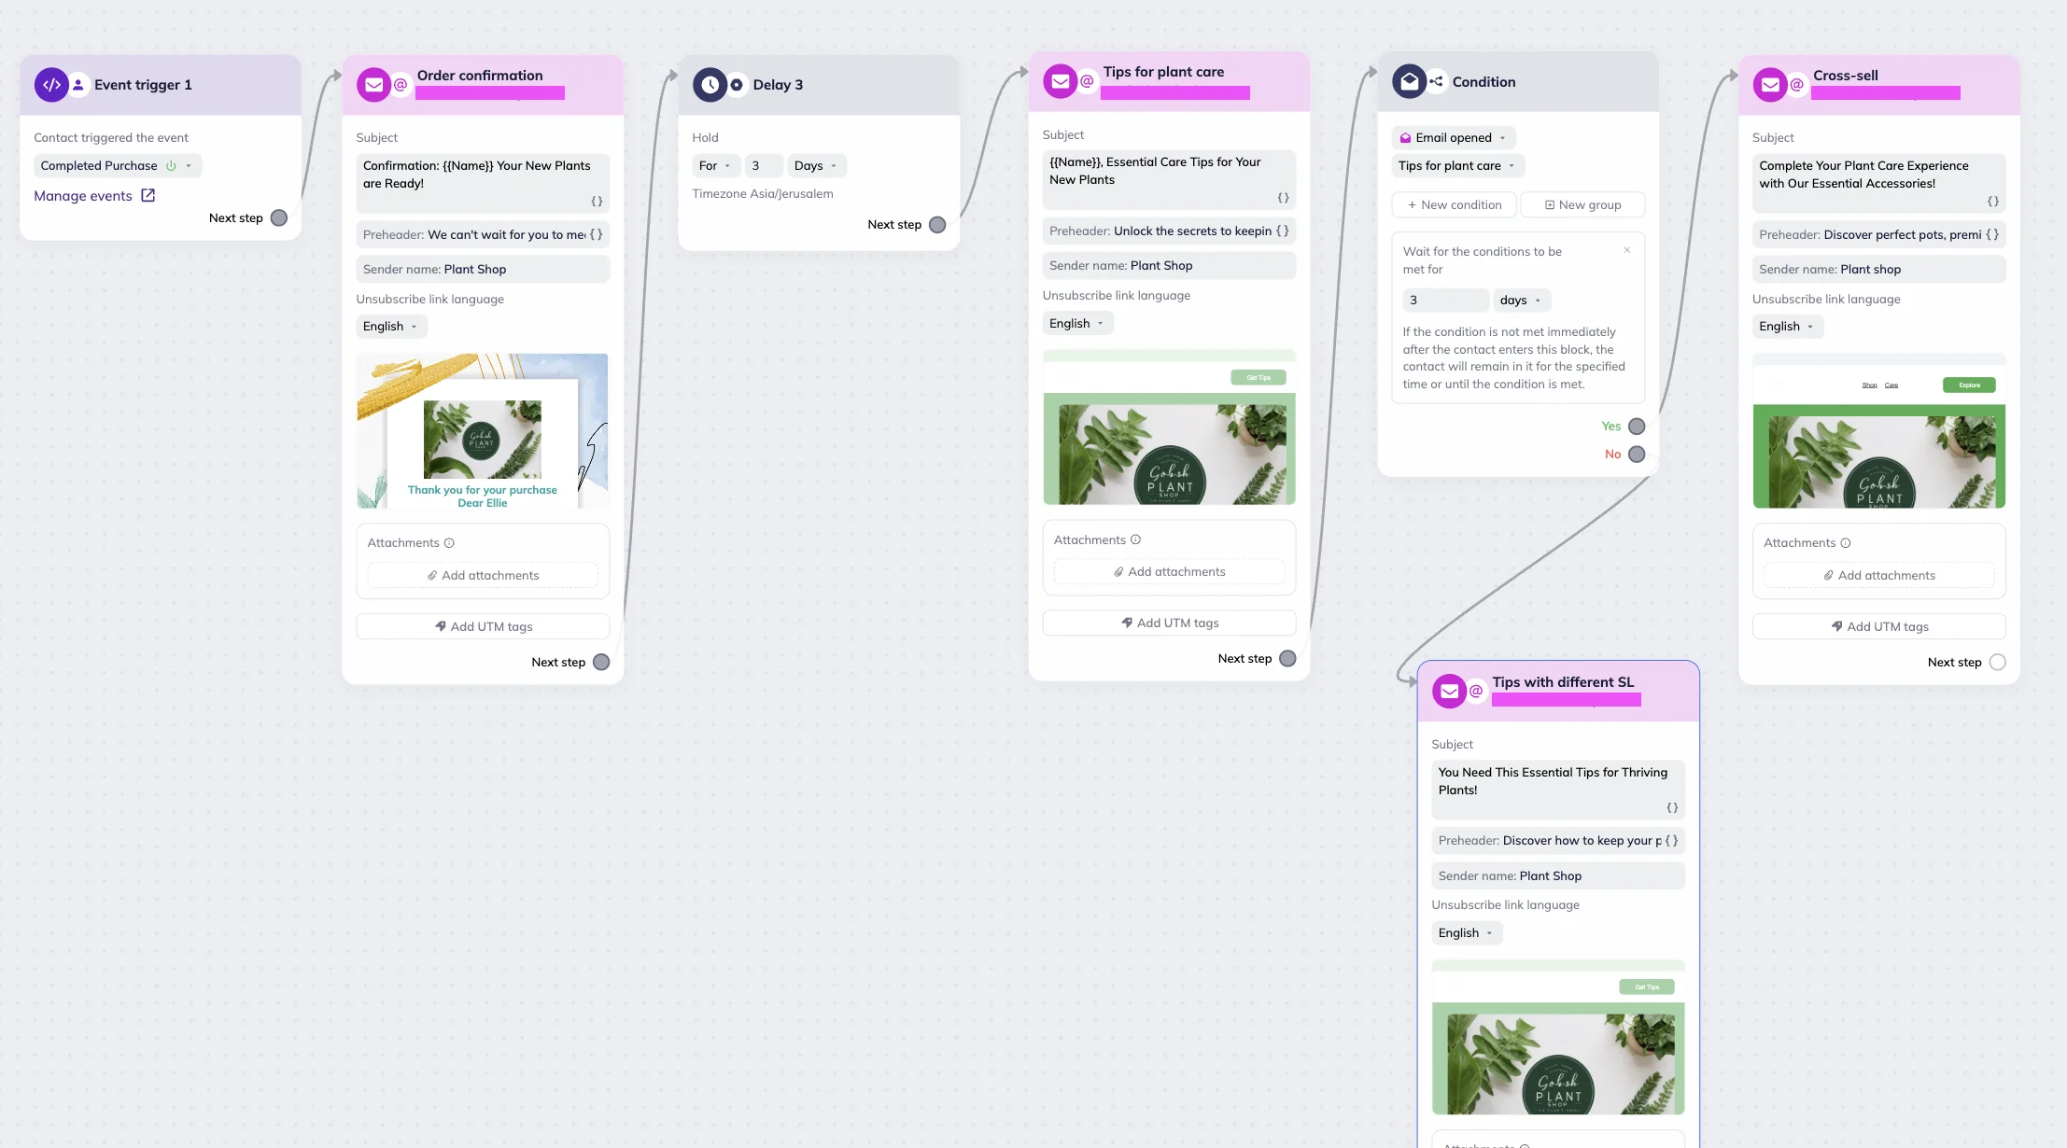Open the days unit dropdown in Condition wait
The height and width of the screenshot is (1148, 2067).
(1522, 301)
